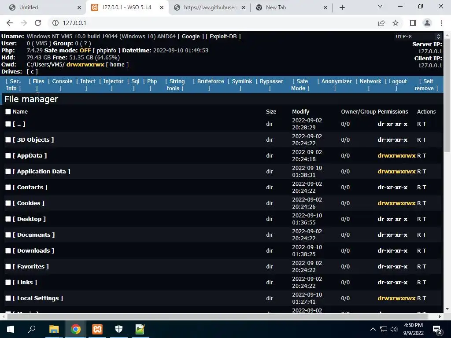Go to parent directory [ .. ]

pos(19,124)
